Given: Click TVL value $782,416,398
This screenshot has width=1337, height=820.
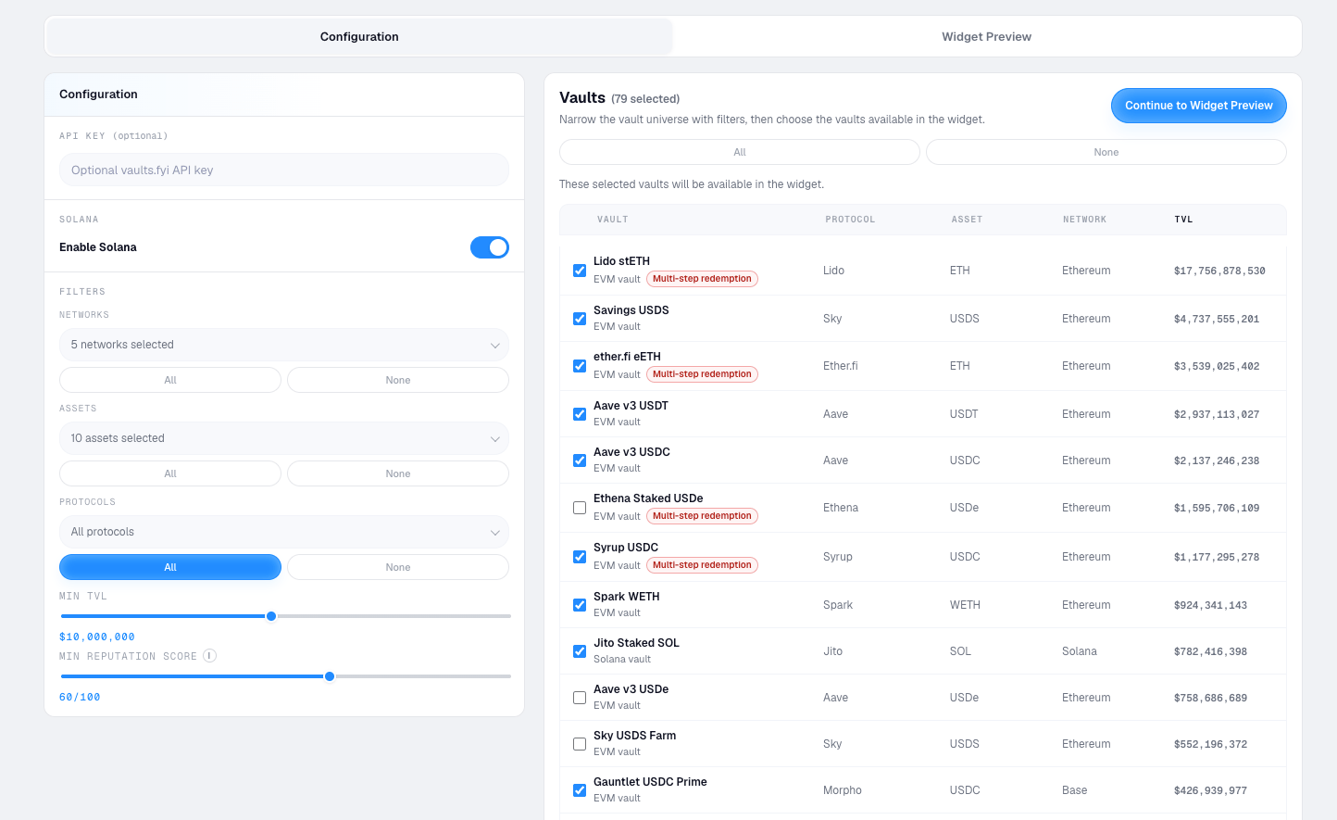Looking at the screenshot, I should point(1210,651).
